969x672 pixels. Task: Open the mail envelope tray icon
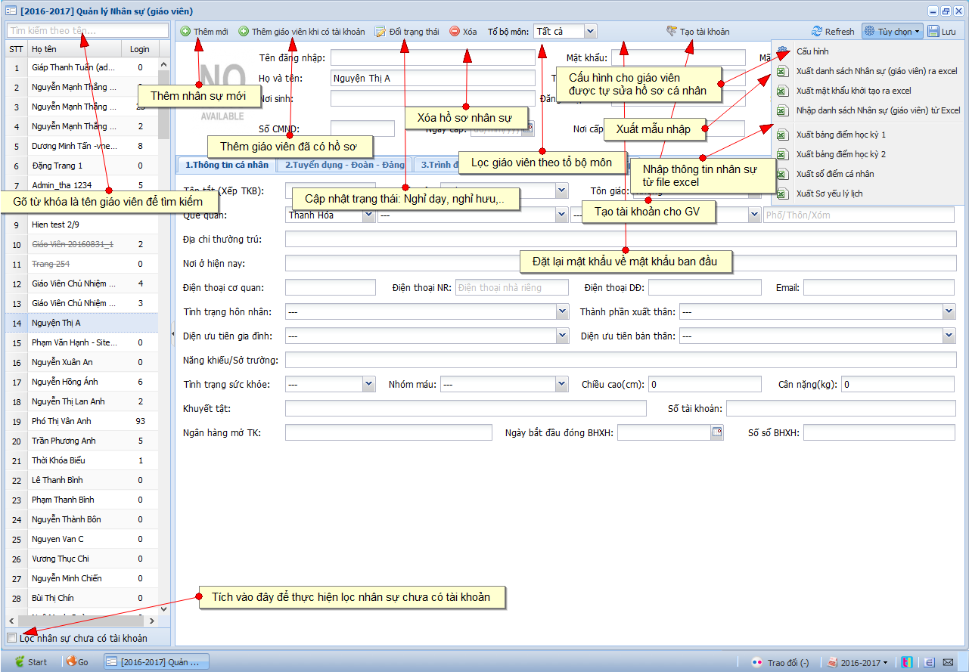949,662
